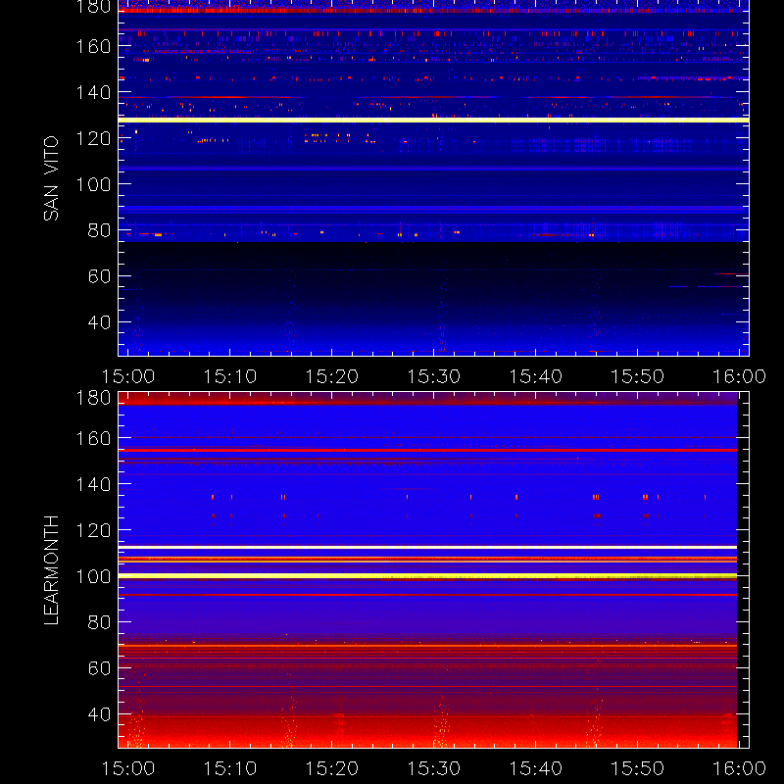Select the 80 tick label on SAN VITO axis
Image resolution: width=784 pixels, height=784 pixels.
[99, 230]
